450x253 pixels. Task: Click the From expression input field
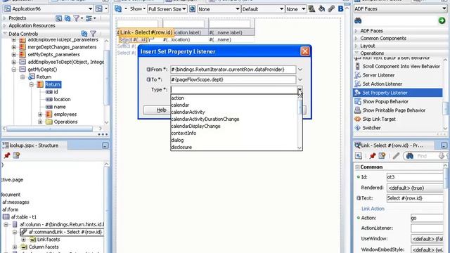pos(233,70)
